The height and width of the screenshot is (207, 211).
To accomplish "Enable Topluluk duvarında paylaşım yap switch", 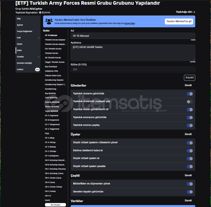I will (x=190, y=102).
